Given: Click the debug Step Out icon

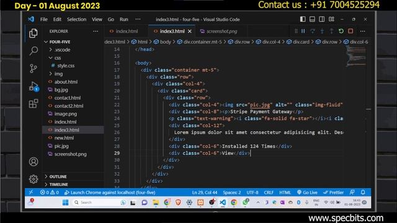Looking at the screenshot, I should pos(331,31).
